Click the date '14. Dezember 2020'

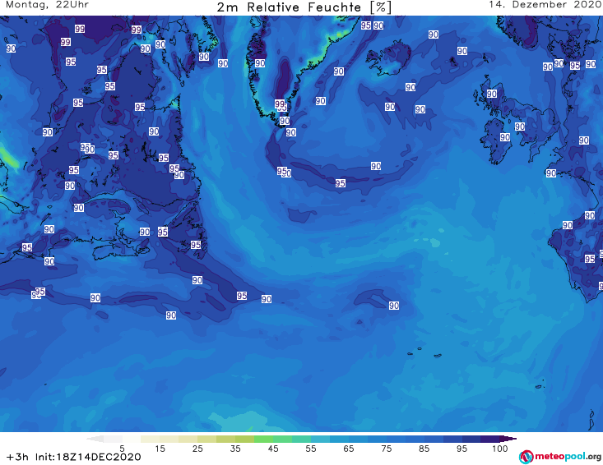[545, 5]
